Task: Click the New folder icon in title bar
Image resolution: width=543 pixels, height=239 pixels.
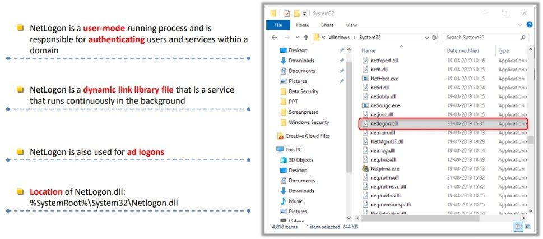Action: point(296,13)
